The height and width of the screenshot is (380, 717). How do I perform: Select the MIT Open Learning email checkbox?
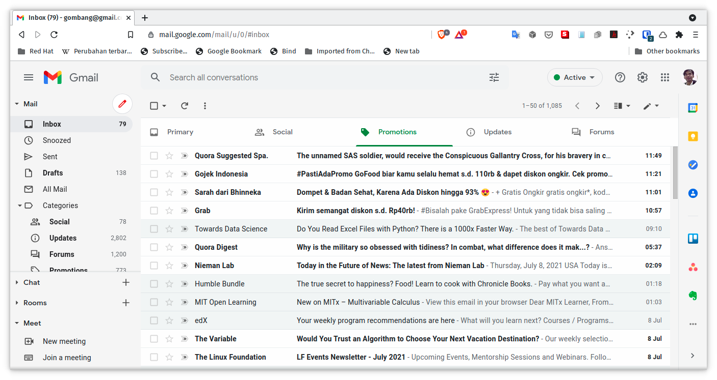(154, 302)
